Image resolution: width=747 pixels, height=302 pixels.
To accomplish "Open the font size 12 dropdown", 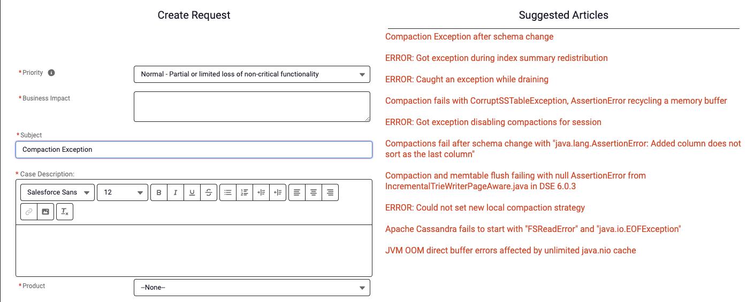I will (123, 192).
